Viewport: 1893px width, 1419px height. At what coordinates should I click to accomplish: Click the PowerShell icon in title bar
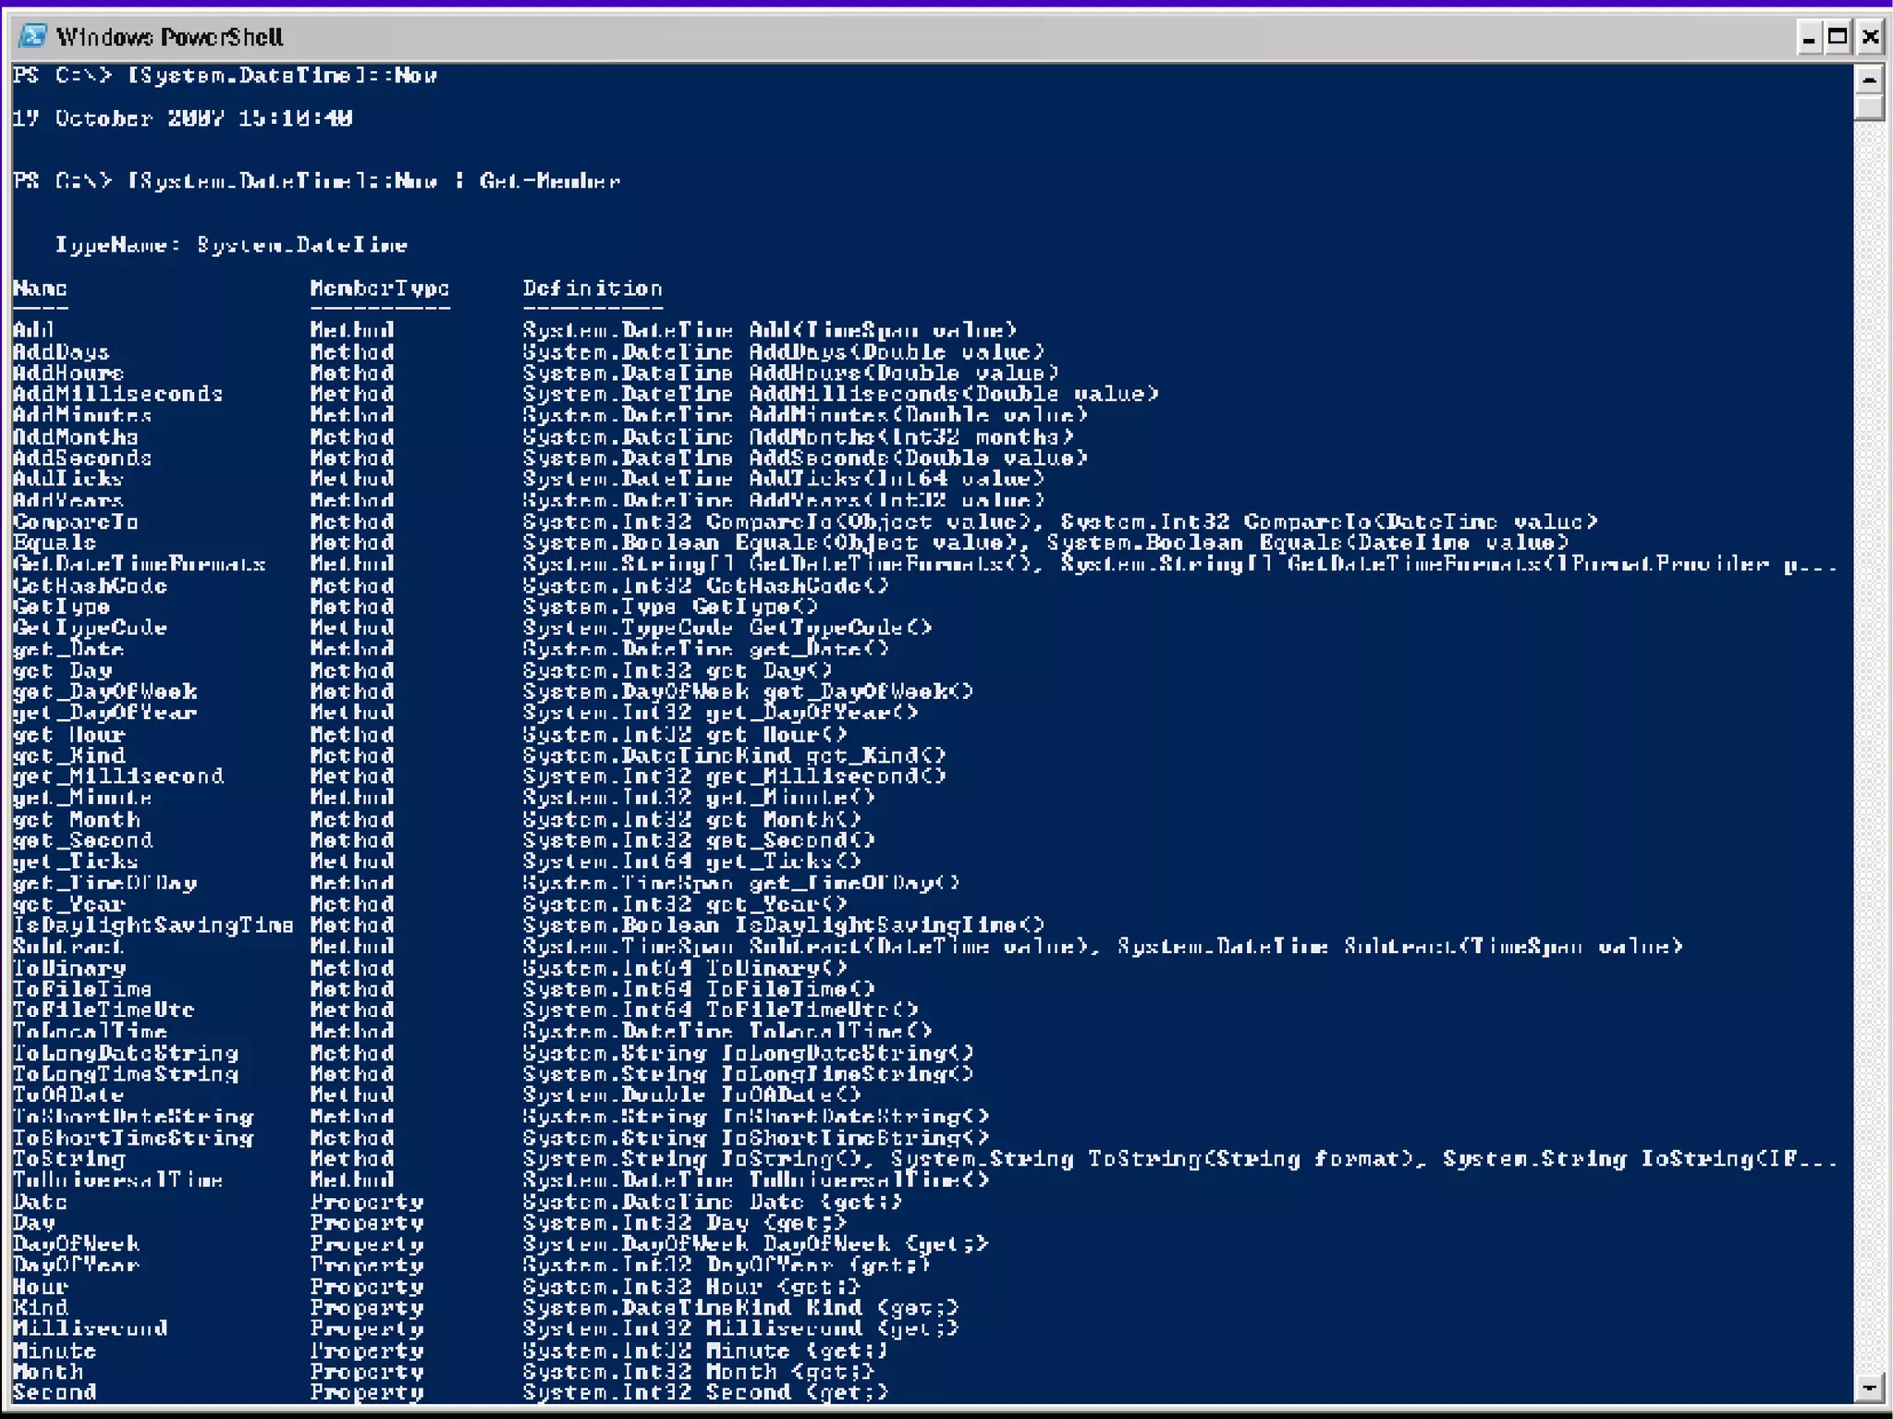(33, 36)
